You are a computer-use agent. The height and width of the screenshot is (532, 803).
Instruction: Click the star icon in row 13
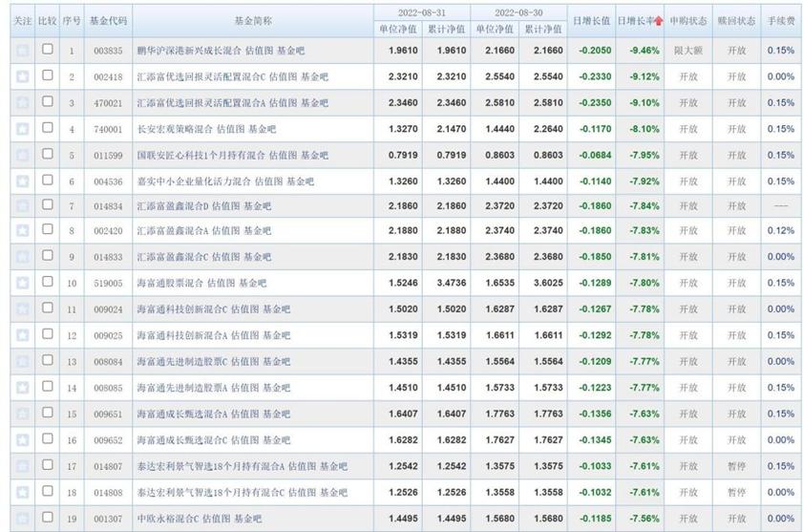(x=22, y=360)
